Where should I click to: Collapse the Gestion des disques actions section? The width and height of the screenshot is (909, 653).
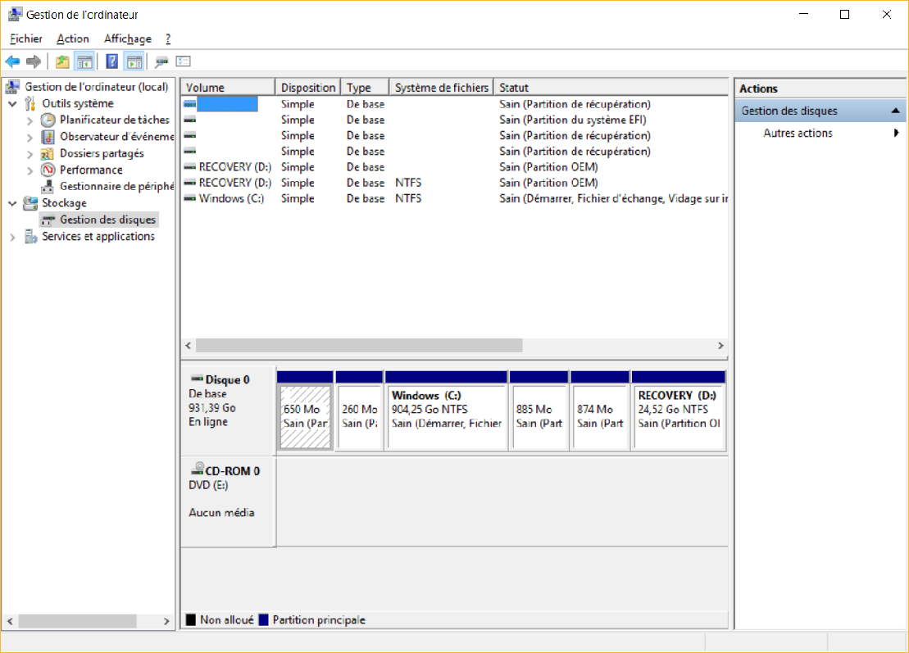tap(896, 111)
